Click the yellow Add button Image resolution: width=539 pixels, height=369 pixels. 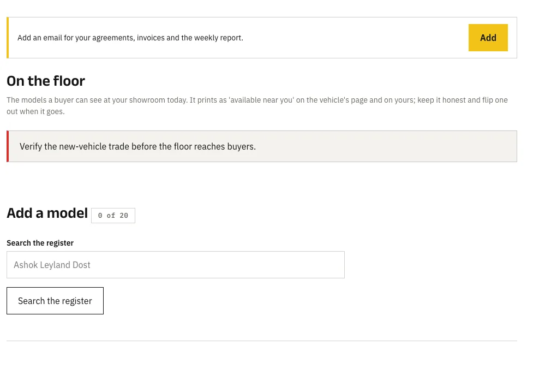pyautogui.click(x=488, y=38)
